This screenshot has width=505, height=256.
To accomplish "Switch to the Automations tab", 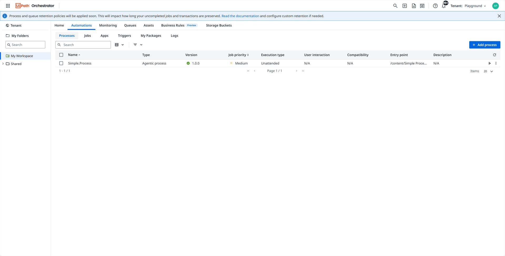I will [82, 25].
